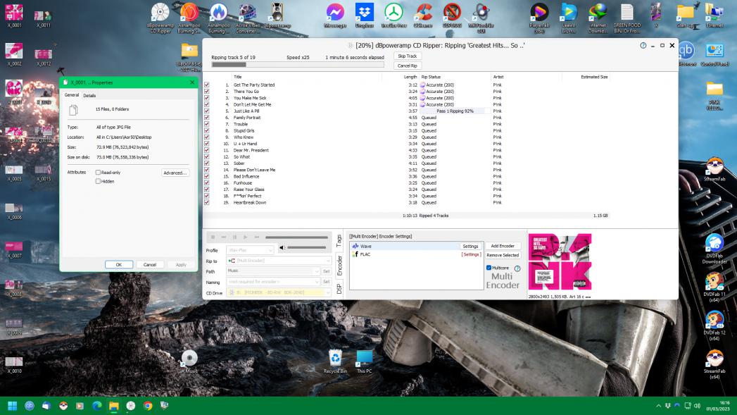Disable the Multicore checkbox
This screenshot has width=737, height=415.
click(x=489, y=268)
